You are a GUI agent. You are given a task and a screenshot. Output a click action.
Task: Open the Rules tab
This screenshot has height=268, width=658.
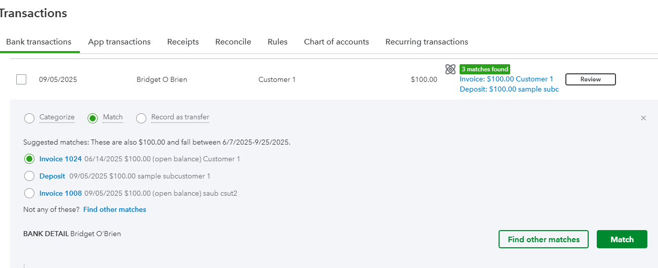(x=277, y=42)
